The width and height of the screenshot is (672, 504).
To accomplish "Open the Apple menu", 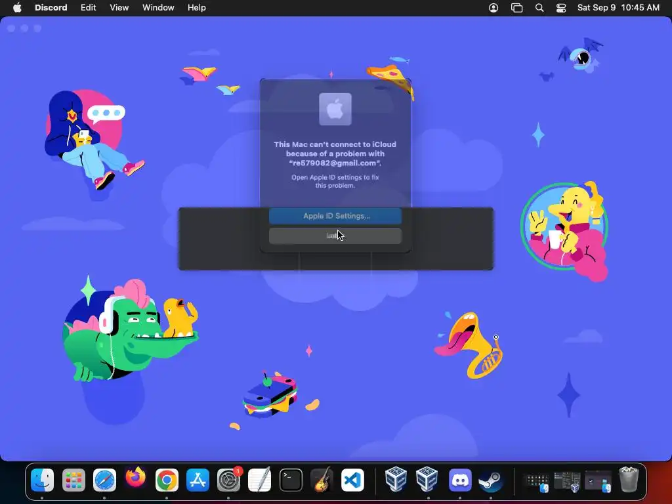I will pos(17,8).
